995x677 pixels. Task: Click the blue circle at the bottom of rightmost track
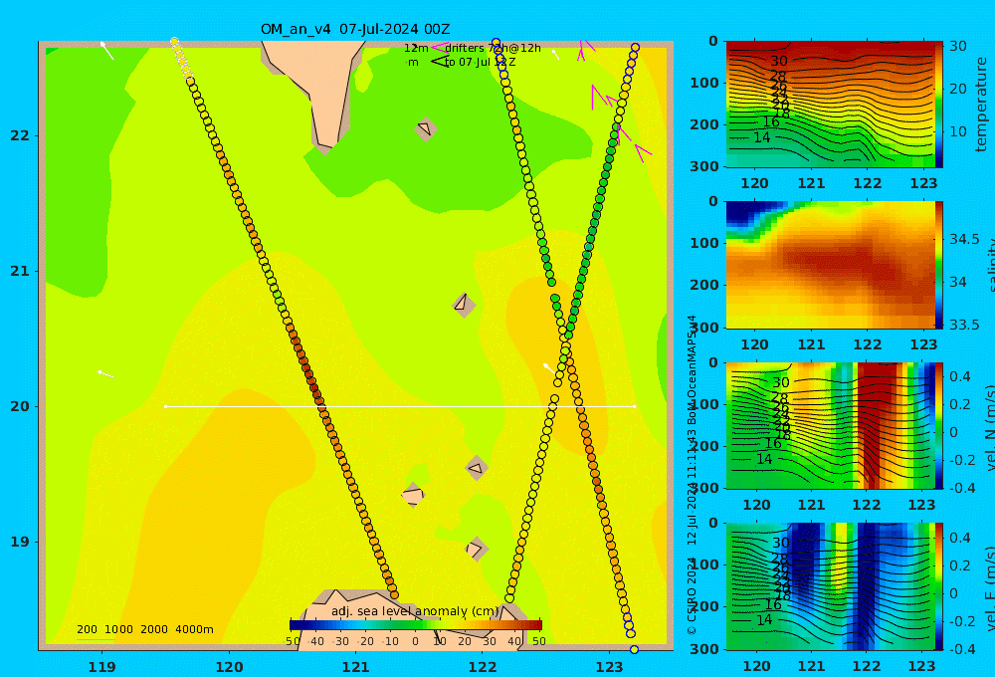[x=634, y=649]
